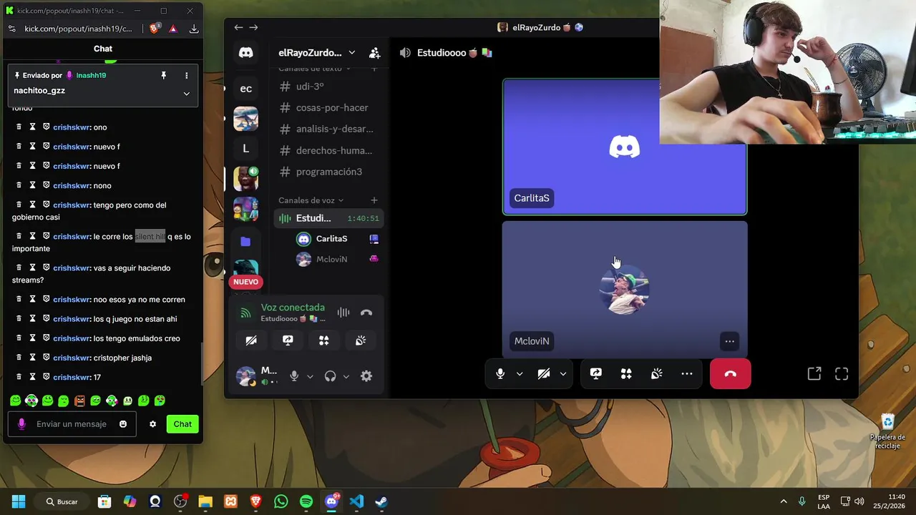Create a channel in 'Canales de voz'
The width and height of the screenshot is (916, 515).
click(x=374, y=200)
